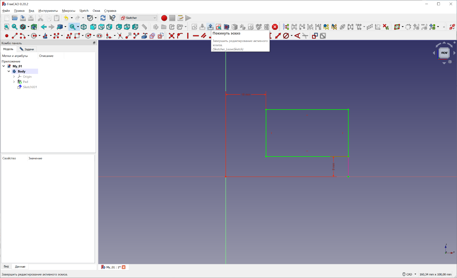The height and width of the screenshot is (278, 457).
Task: Open CAD navigation style dropdown
Action: point(415,274)
